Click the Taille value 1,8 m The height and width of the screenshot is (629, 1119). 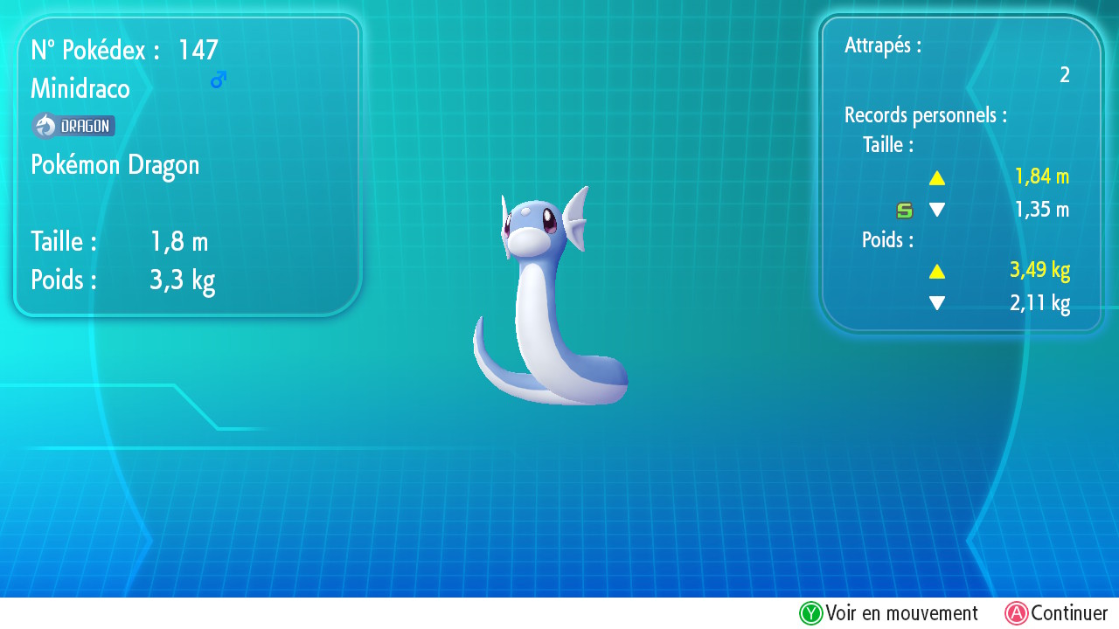tap(179, 242)
